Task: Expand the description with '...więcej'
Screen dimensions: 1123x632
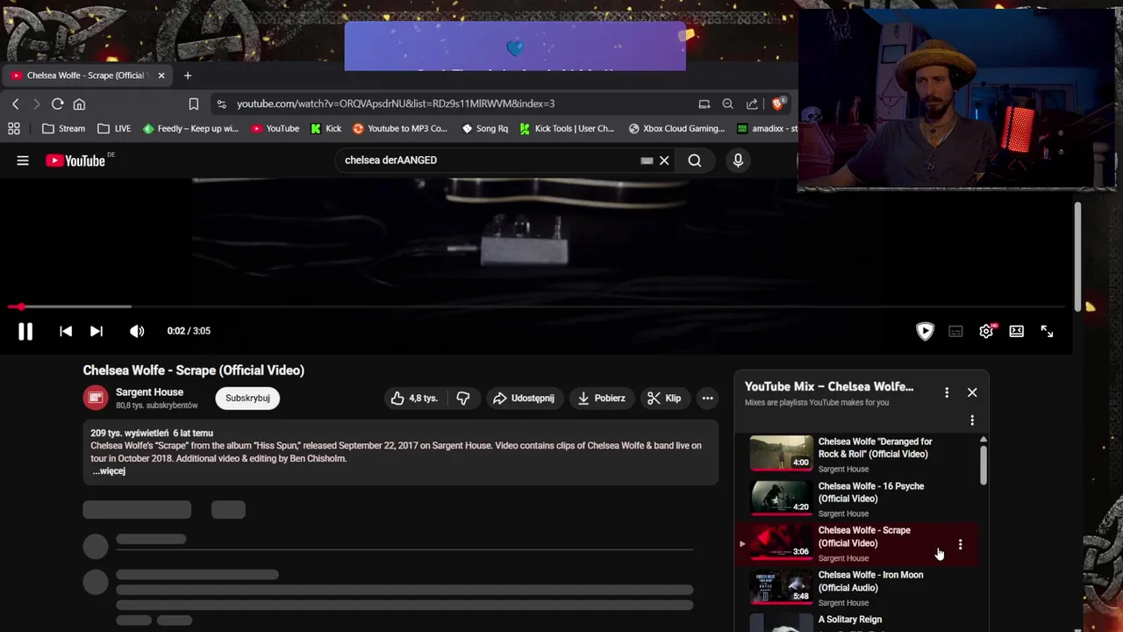Action: click(110, 471)
